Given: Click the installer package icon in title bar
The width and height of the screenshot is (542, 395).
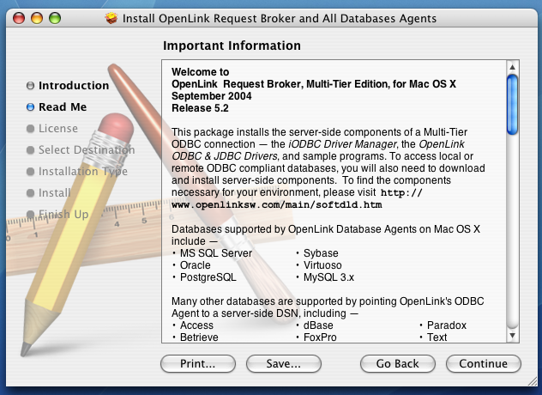Looking at the screenshot, I should coord(111,18).
